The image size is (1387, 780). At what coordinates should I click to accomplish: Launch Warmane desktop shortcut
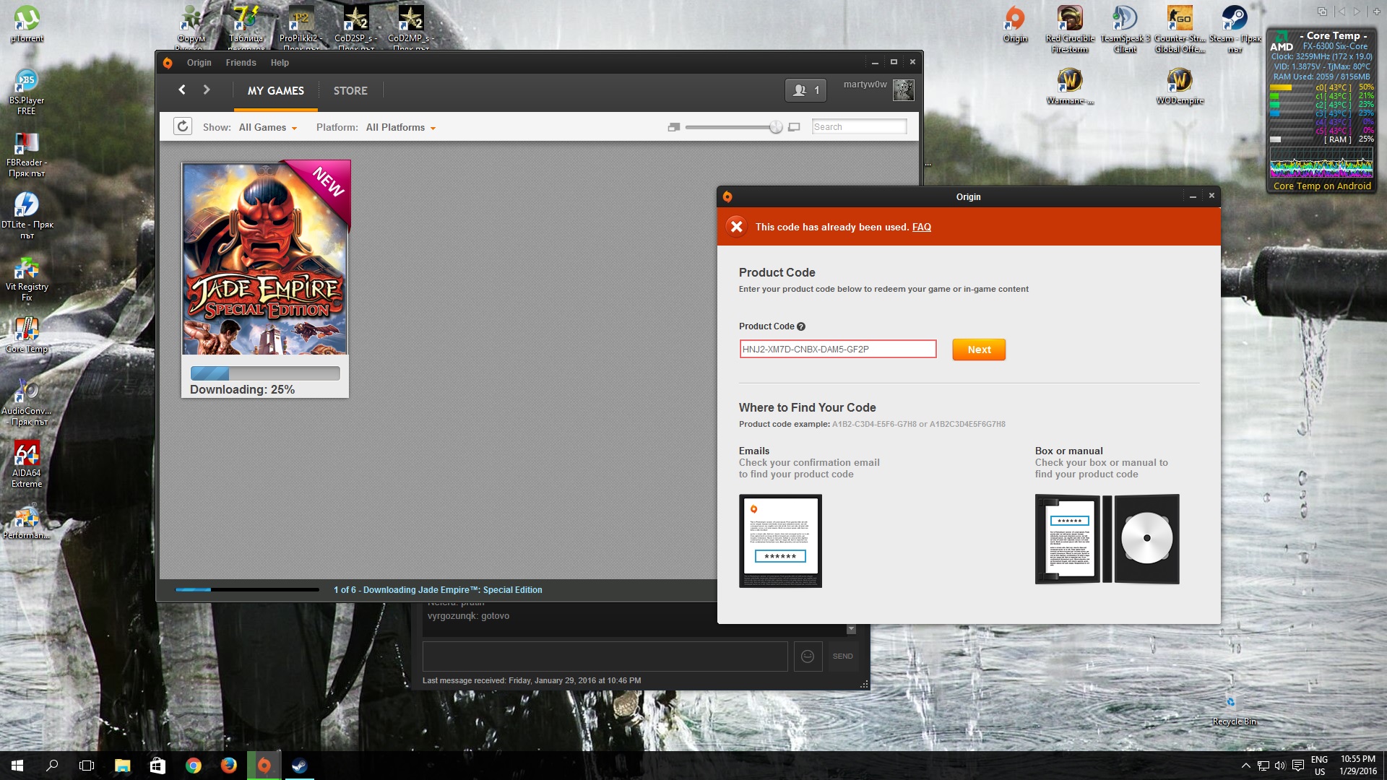(1070, 85)
